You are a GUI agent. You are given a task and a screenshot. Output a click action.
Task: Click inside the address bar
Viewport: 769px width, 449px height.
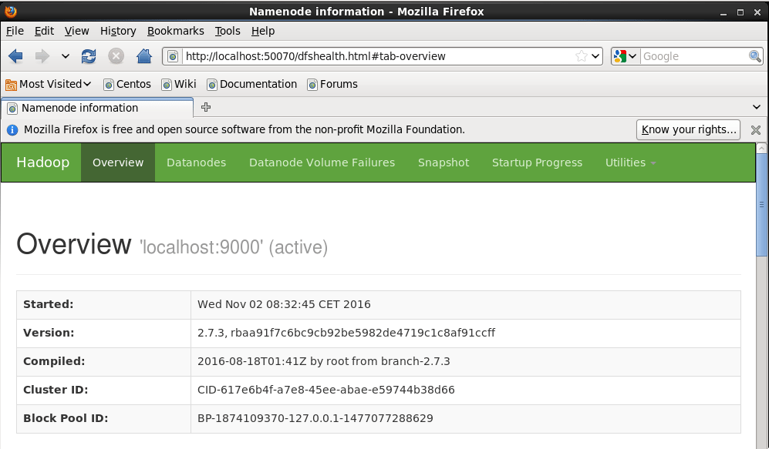pyautogui.click(x=370, y=55)
